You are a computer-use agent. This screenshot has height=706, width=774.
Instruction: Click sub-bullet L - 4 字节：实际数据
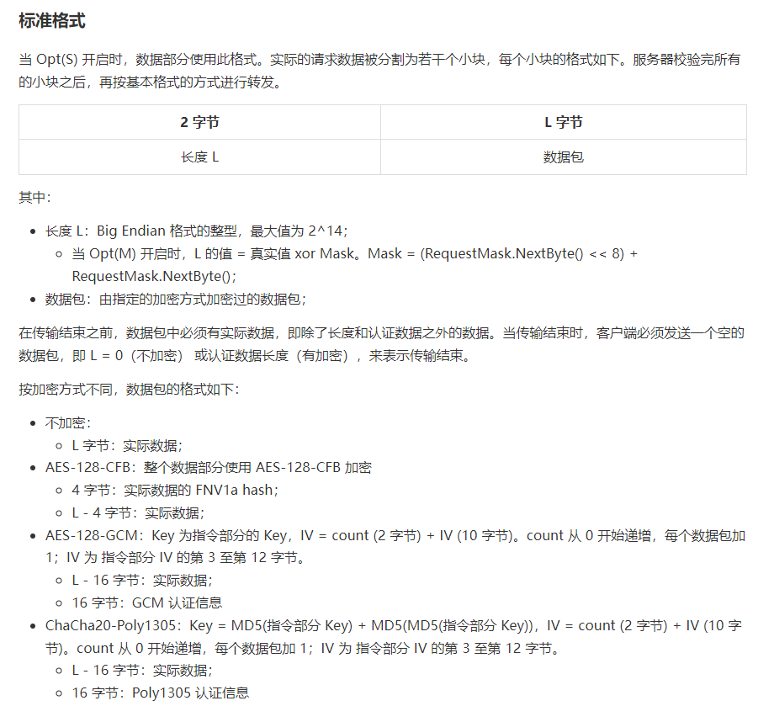[x=138, y=513]
